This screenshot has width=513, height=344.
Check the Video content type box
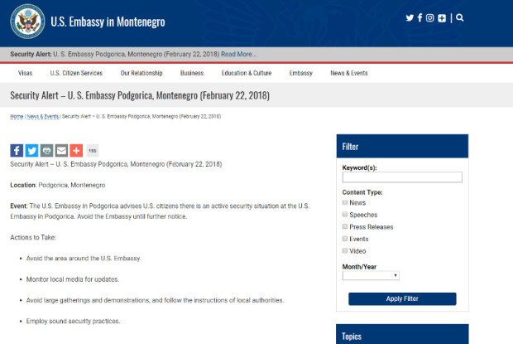pos(345,250)
